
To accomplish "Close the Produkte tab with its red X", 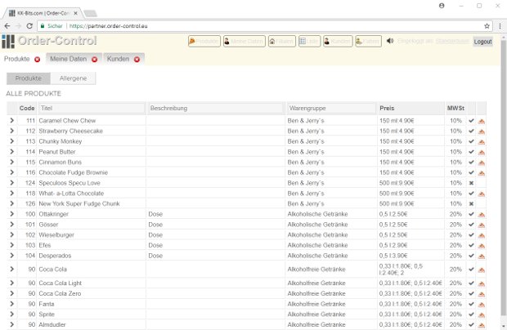I will pyautogui.click(x=37, y=60).
